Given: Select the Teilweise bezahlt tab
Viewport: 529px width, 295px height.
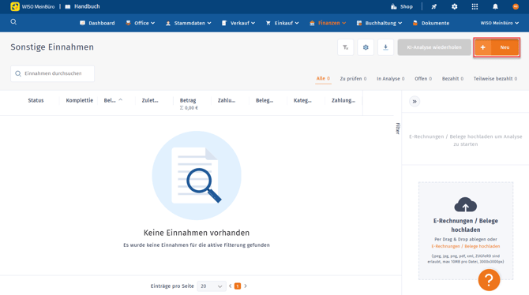Looking at the screenshot, I should 495,79.
